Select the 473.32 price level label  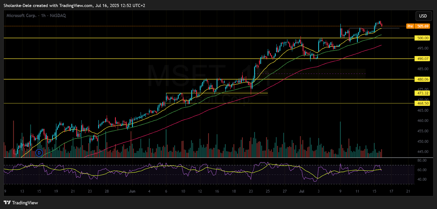[423, 93]
